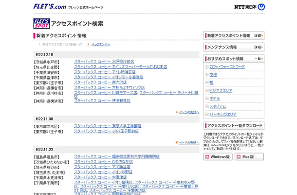
Task: Click the アクセスポイント一覧ダウンロード heading
Action: coord(235,126)
